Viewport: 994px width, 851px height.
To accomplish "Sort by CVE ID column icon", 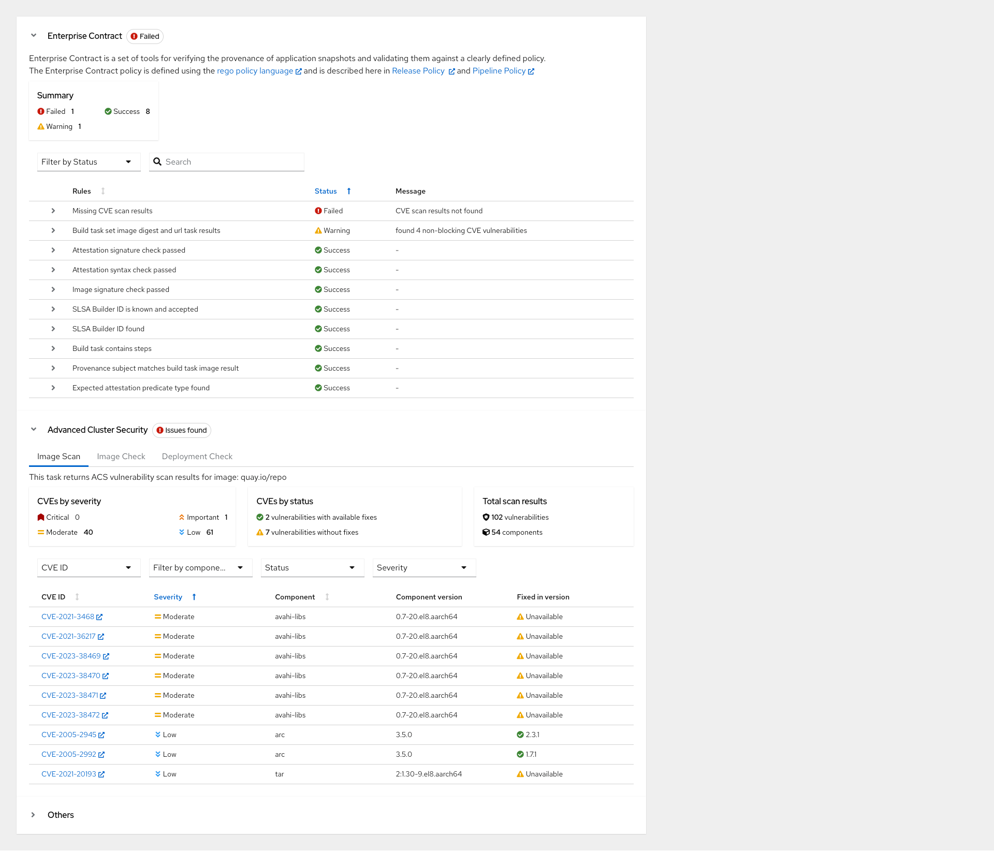I will click(77, 597).
